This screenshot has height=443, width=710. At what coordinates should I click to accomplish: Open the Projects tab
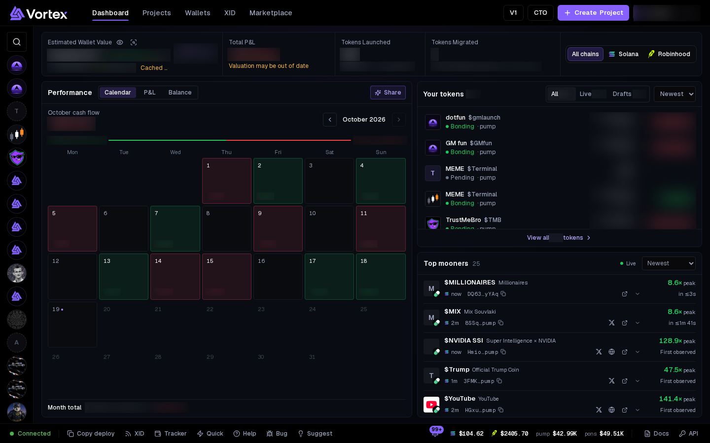[157, 13]
